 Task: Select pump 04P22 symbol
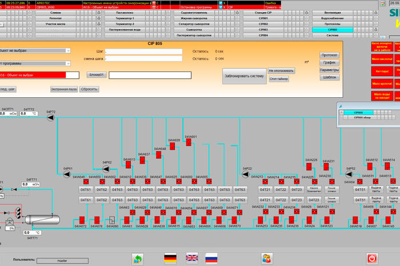[245, 174]
